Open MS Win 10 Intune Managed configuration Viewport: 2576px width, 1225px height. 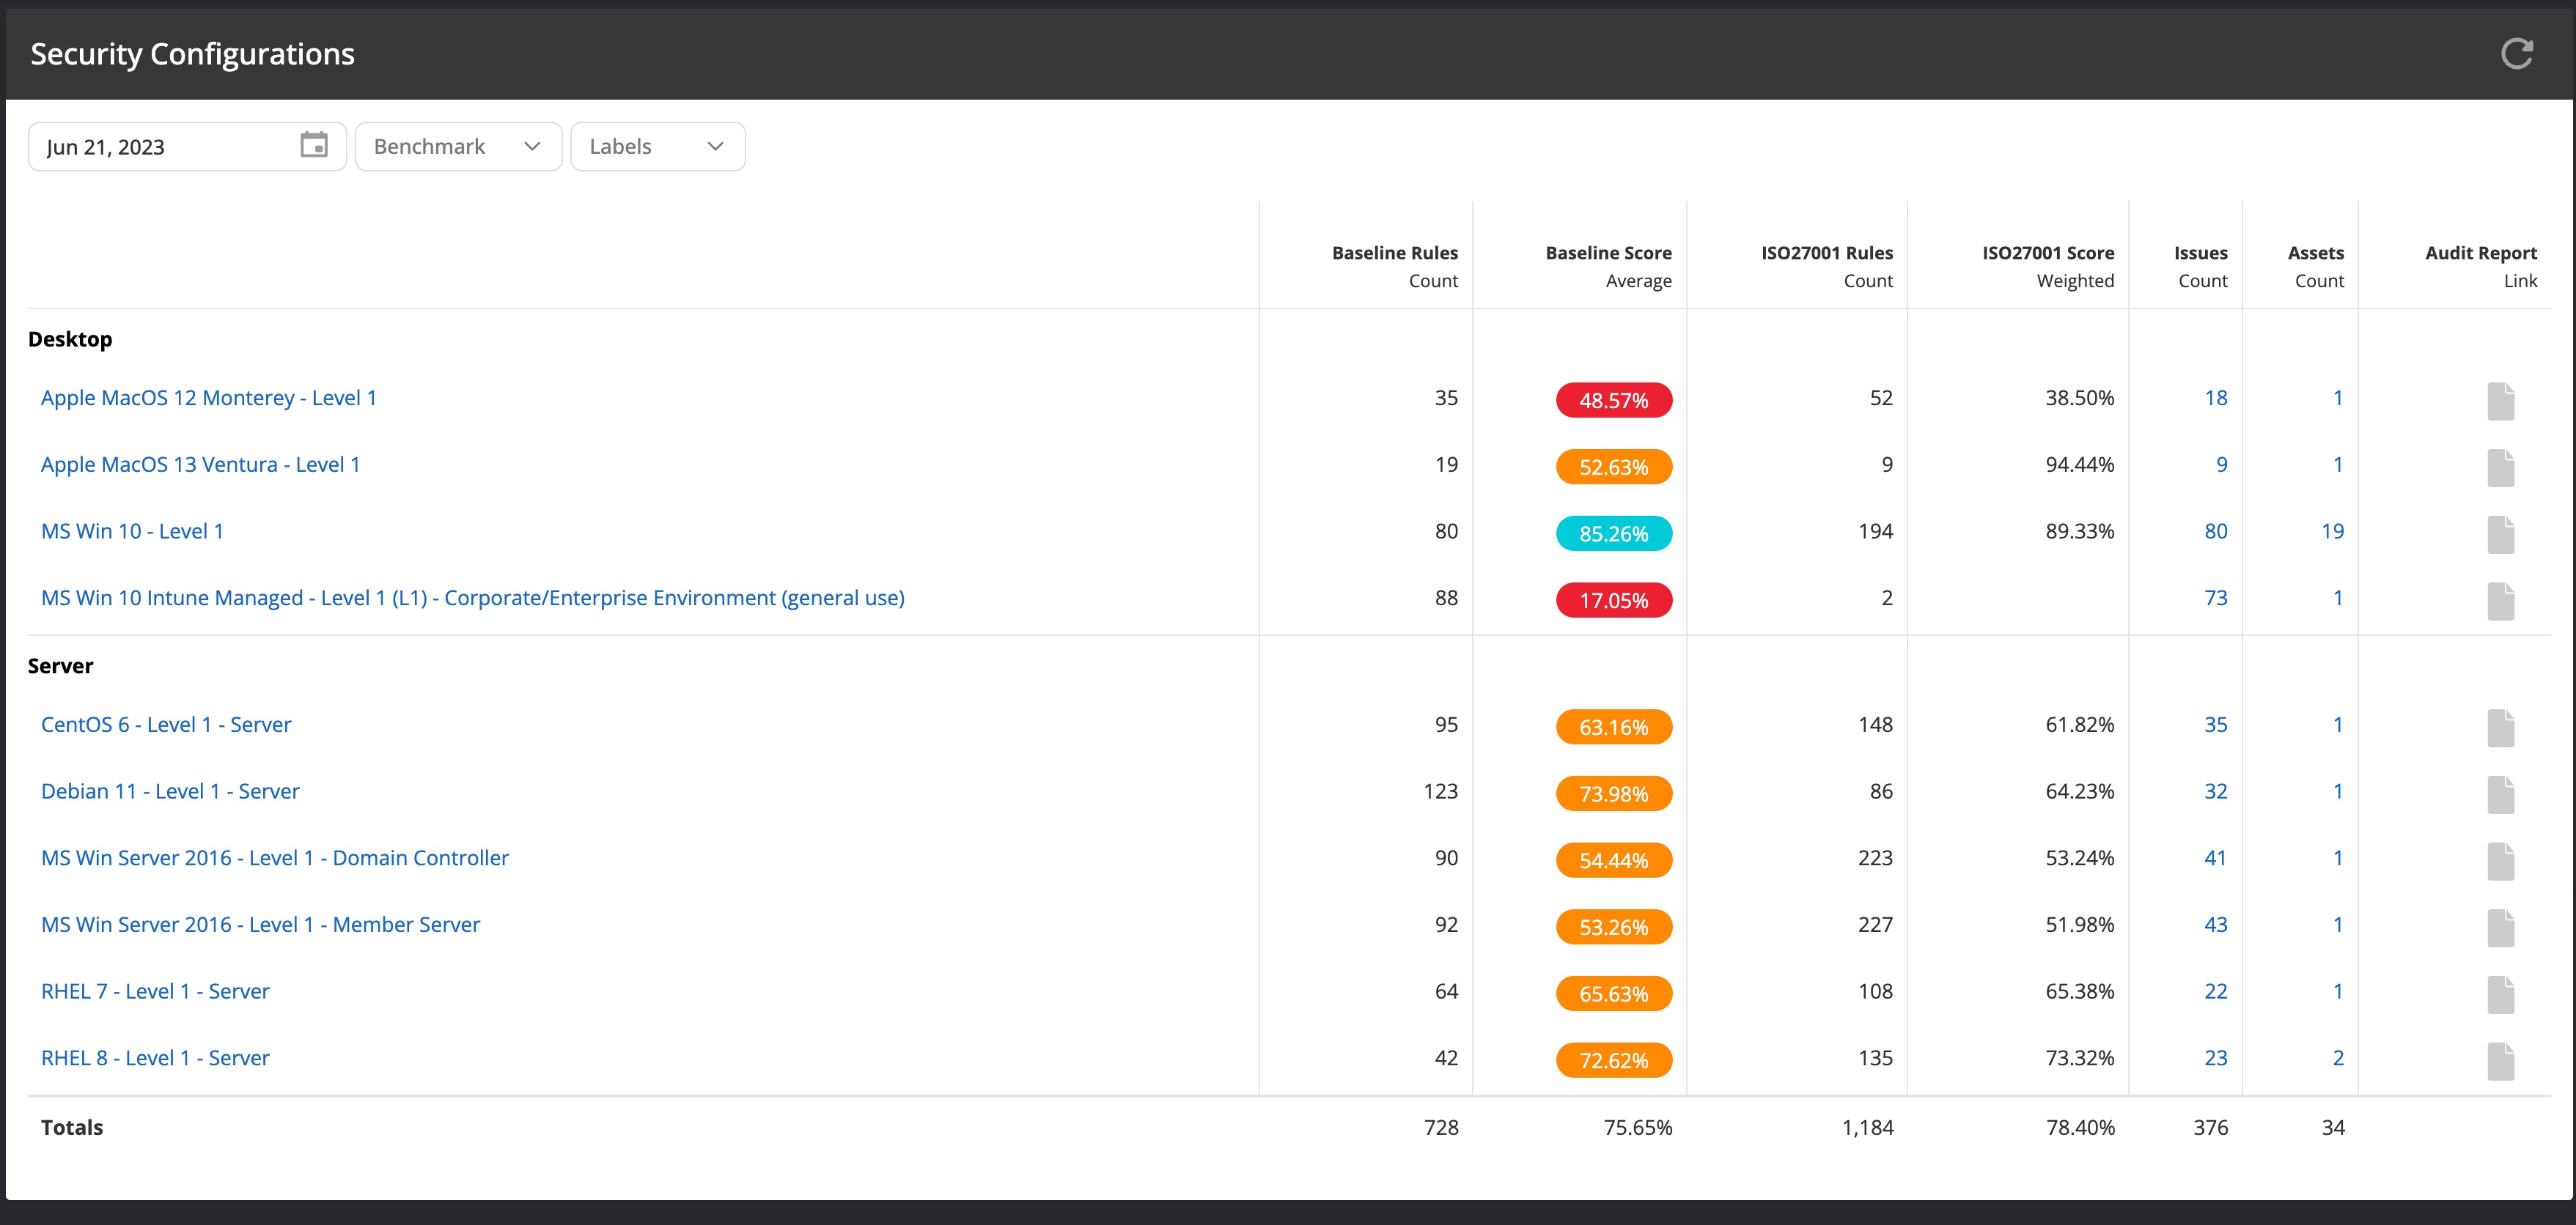coord(472,598)
